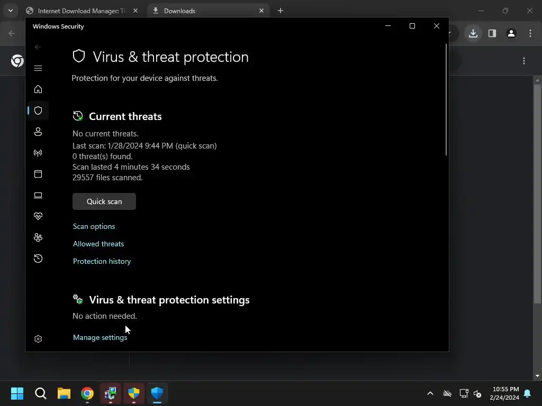This screenshot has height=406, width=542.
Task: Close the Downloads browser tab
Action: (x=261, y=11)
